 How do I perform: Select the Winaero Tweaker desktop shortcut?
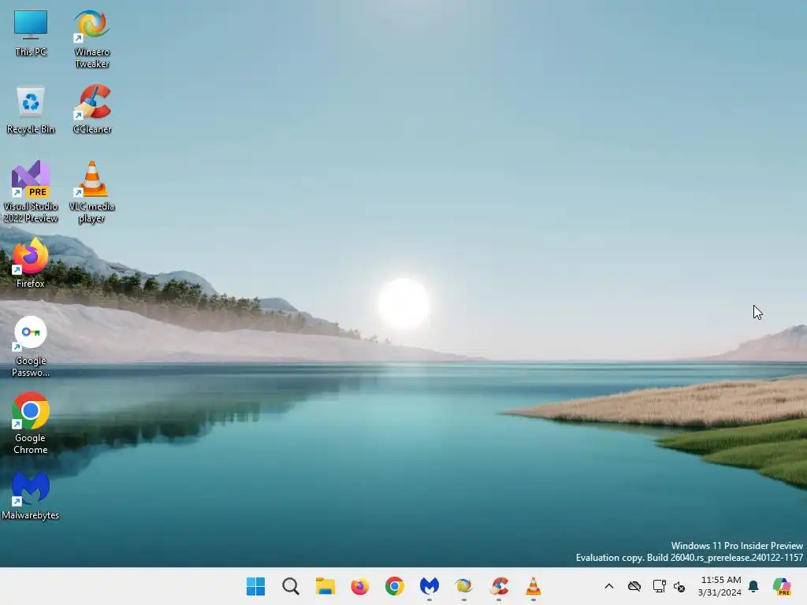(91, 39)
